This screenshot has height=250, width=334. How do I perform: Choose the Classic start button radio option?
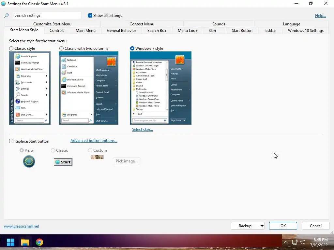[53, 150]
